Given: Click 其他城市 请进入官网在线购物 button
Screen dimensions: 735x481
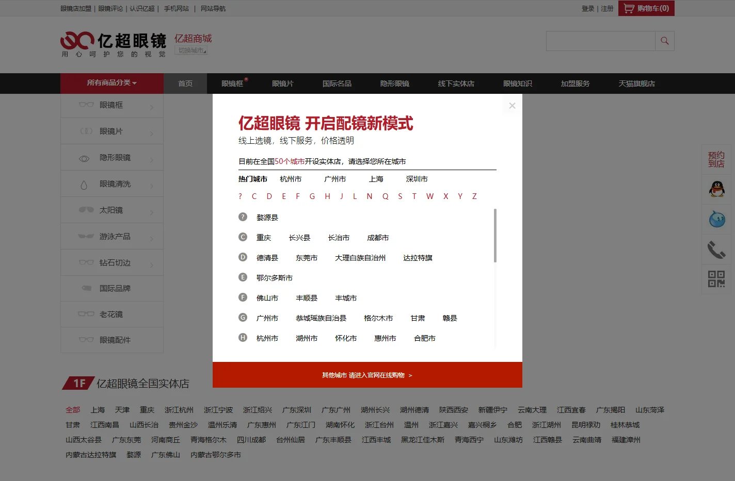Looking at the screenshot, I should point(367,375).
